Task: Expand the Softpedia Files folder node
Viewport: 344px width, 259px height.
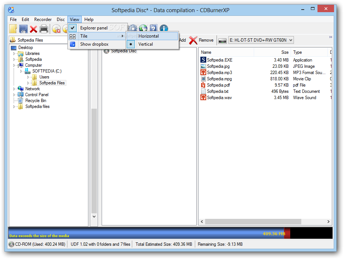Action: tap(28, 83)
